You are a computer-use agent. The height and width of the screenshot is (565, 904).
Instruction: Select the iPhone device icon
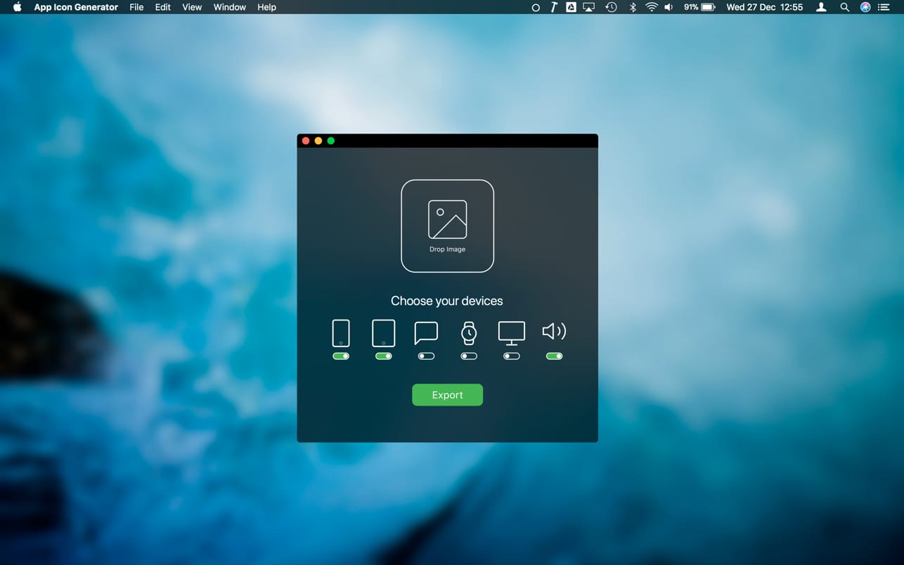click(341, 332)
